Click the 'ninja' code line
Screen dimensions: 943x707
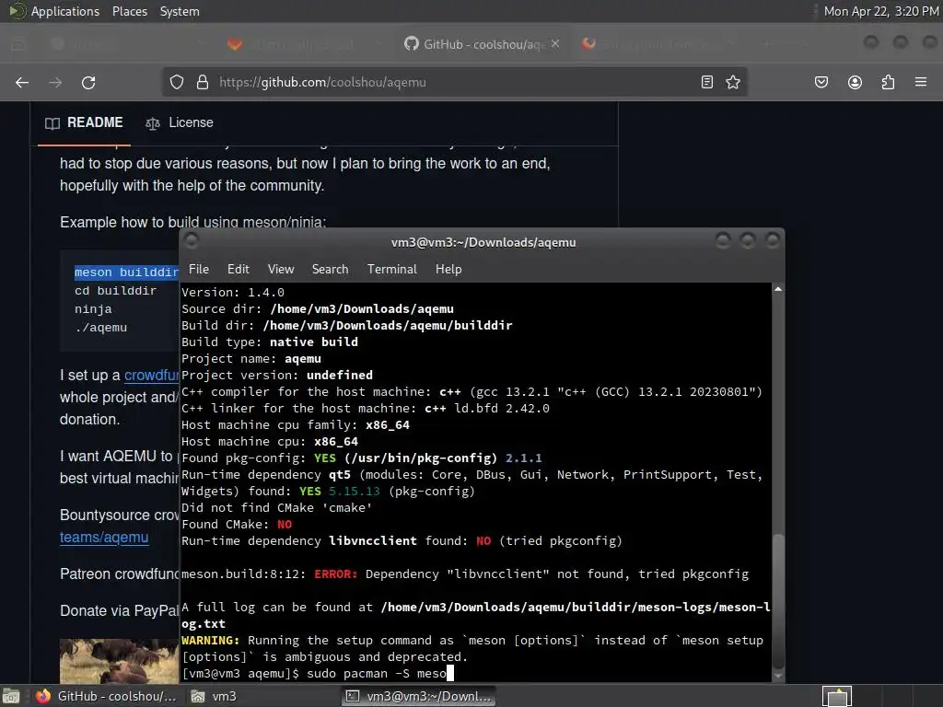pos(93,309)
